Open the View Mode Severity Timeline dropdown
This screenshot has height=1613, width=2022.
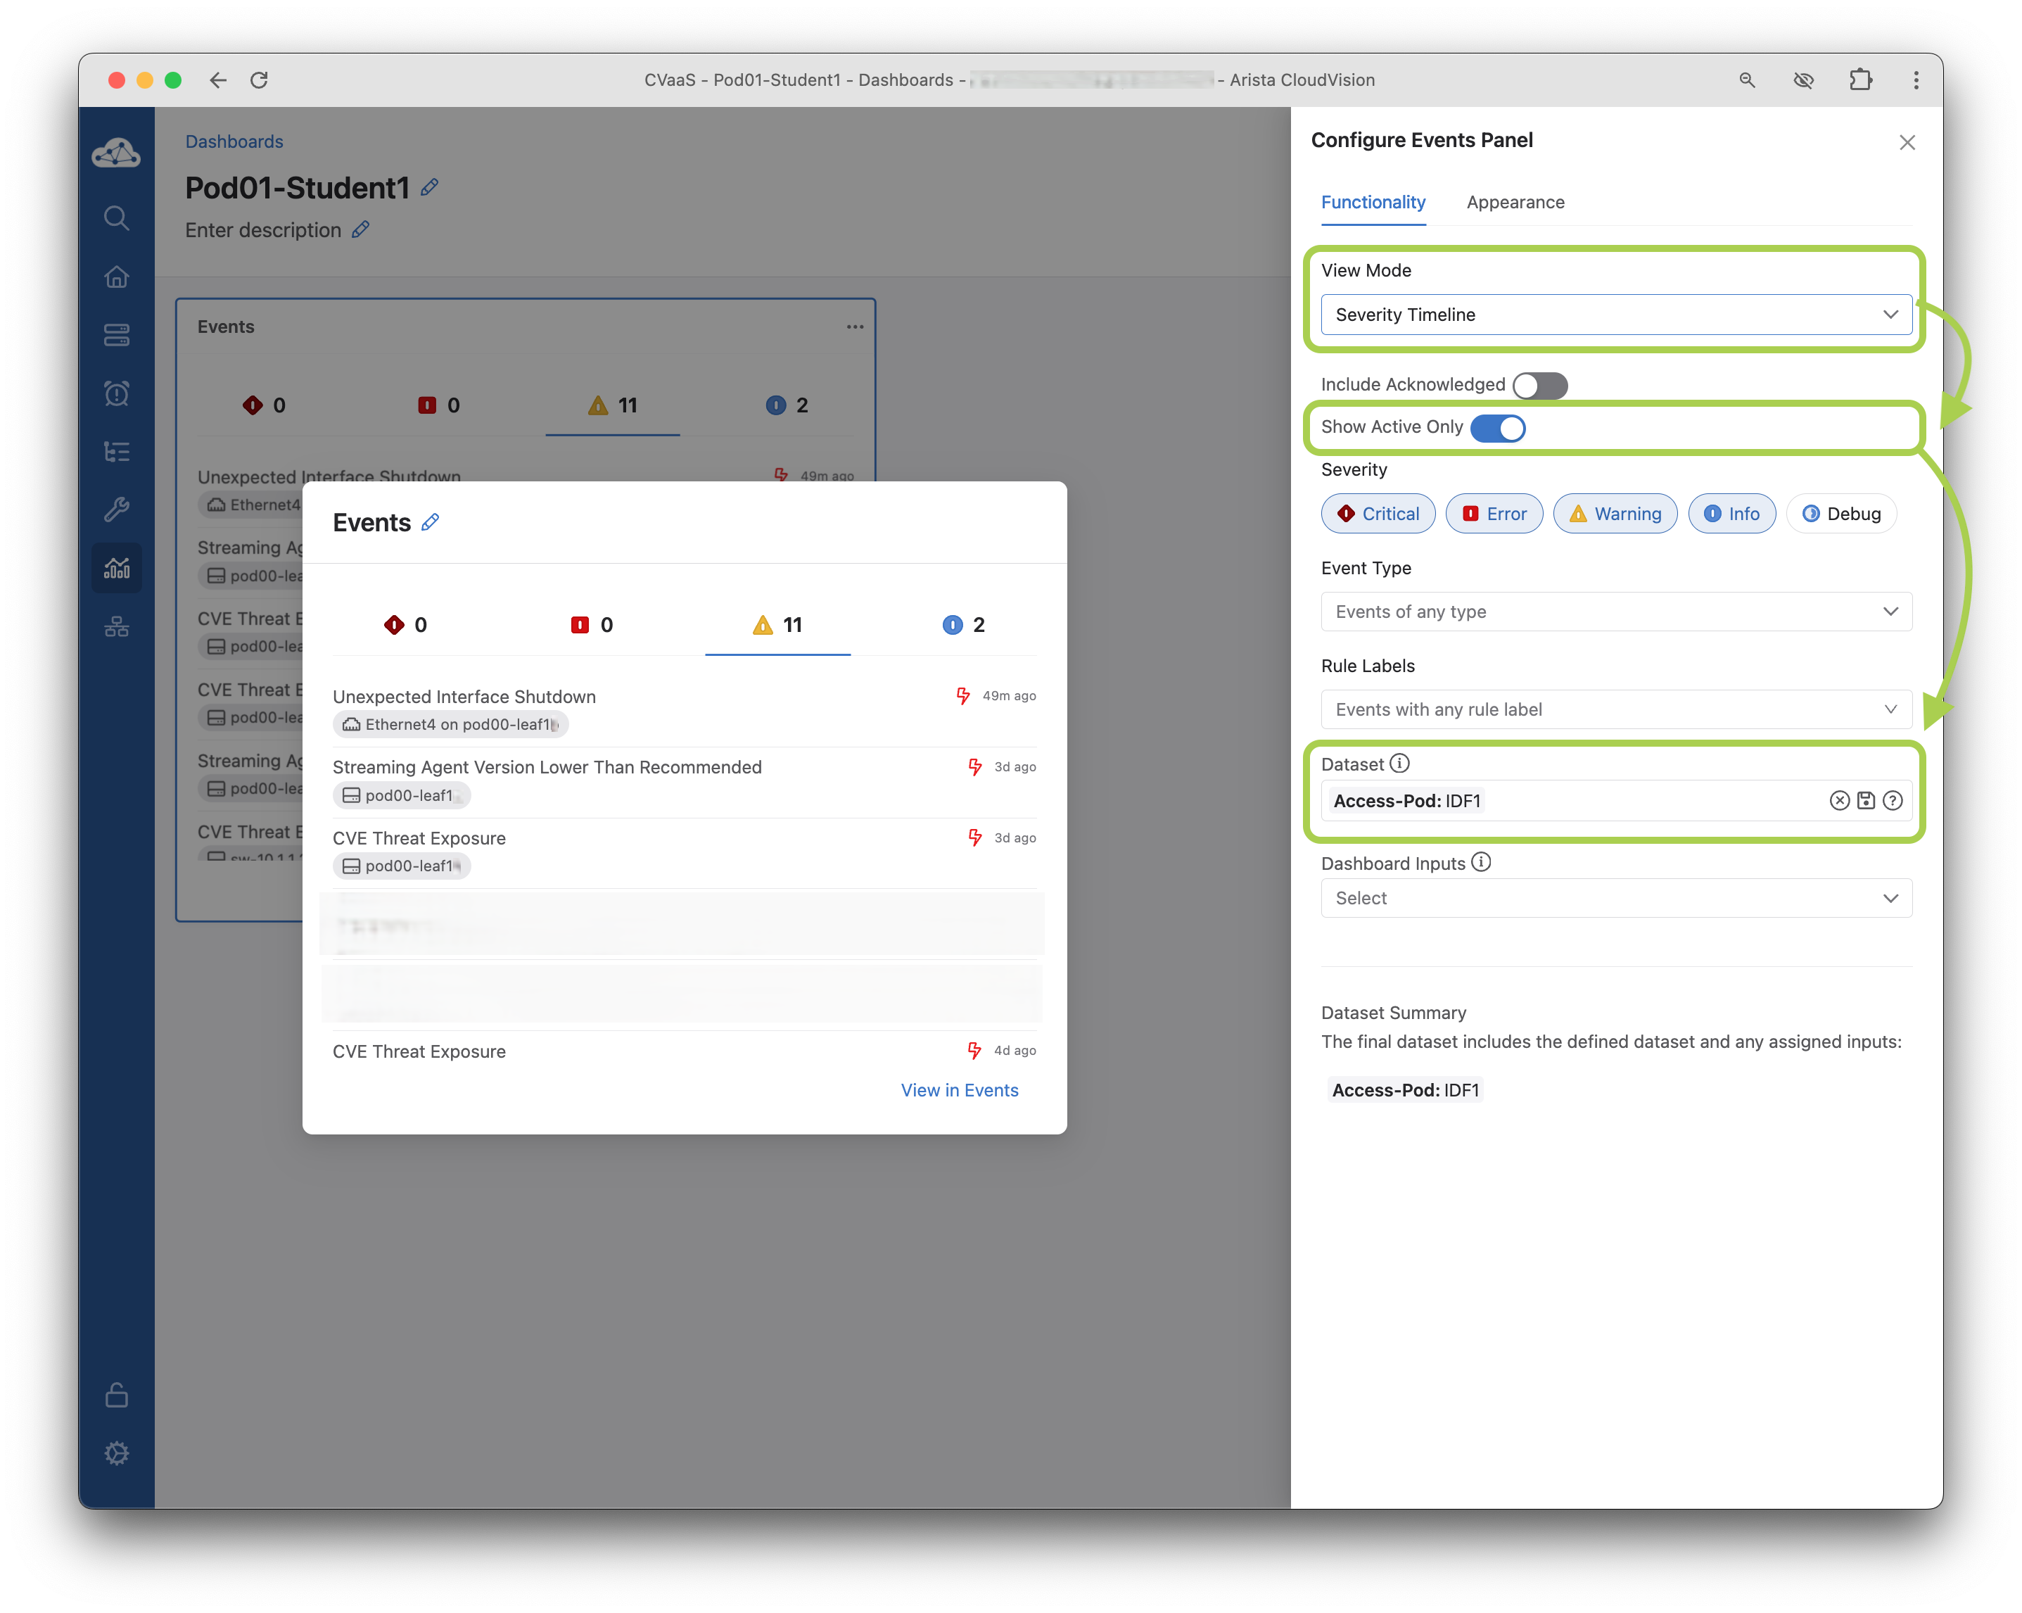1615,315
